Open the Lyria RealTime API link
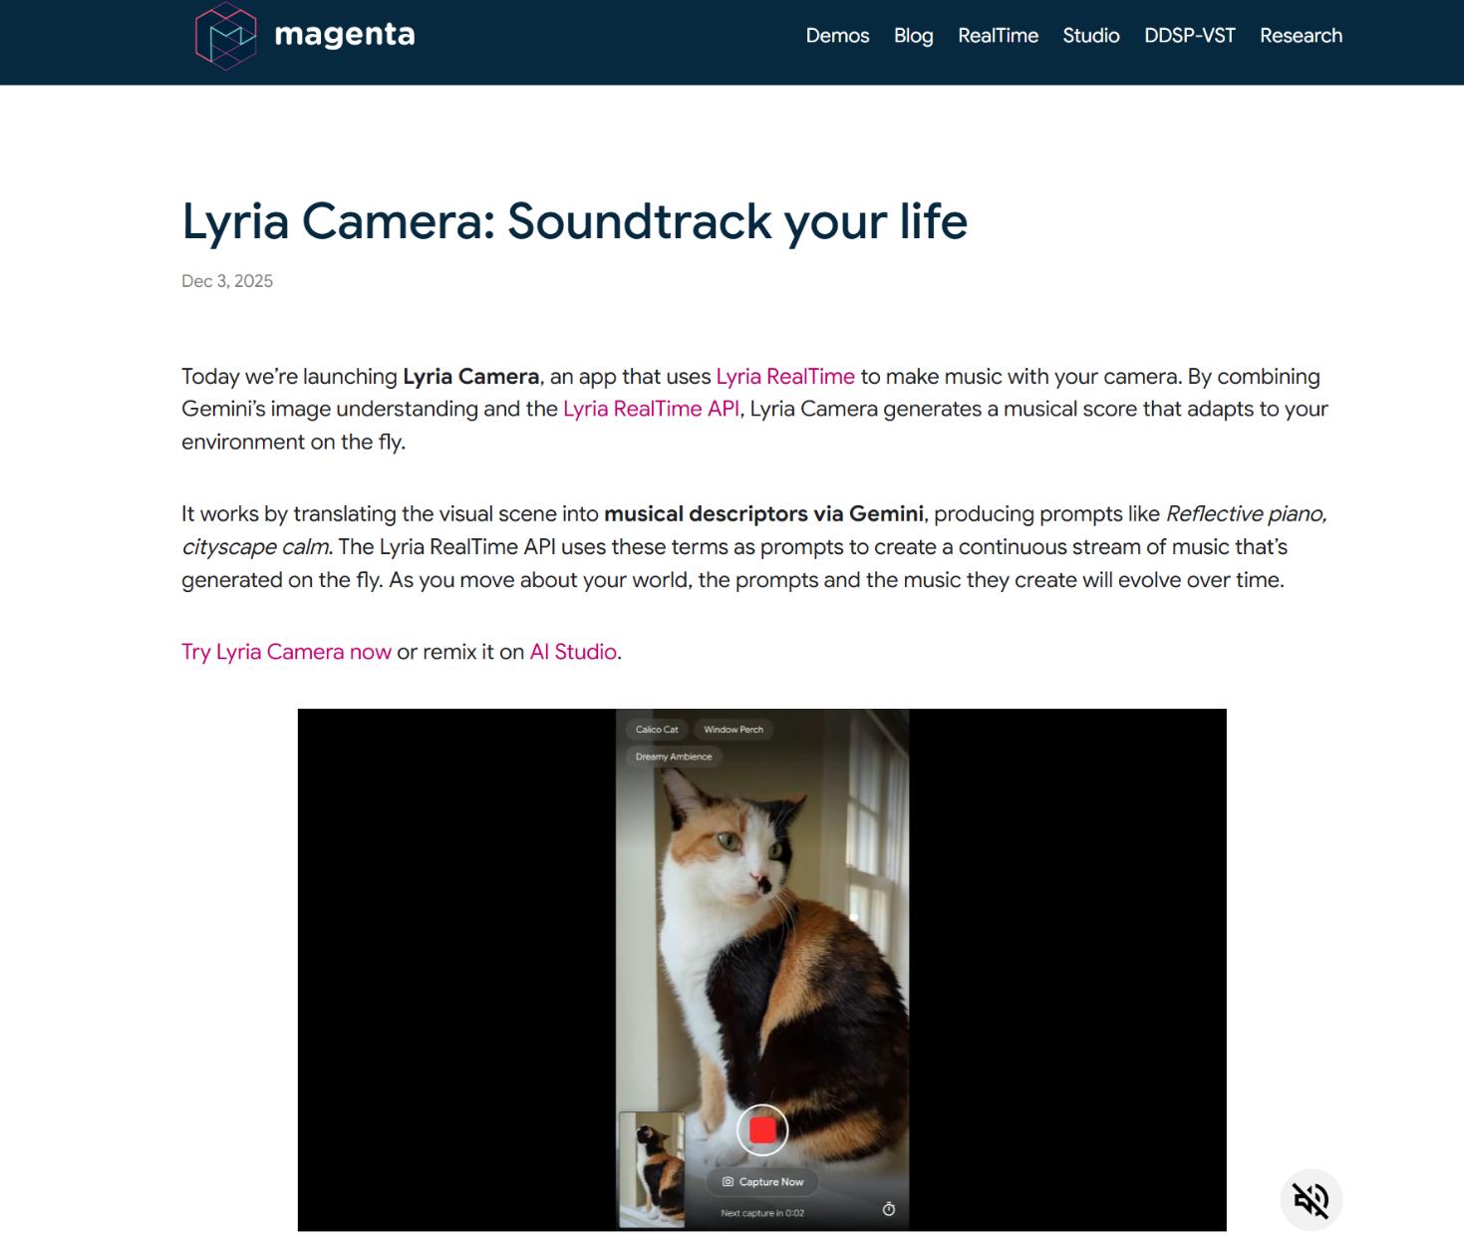This screenshot has width=1464, height=1248. pos(651,409)
